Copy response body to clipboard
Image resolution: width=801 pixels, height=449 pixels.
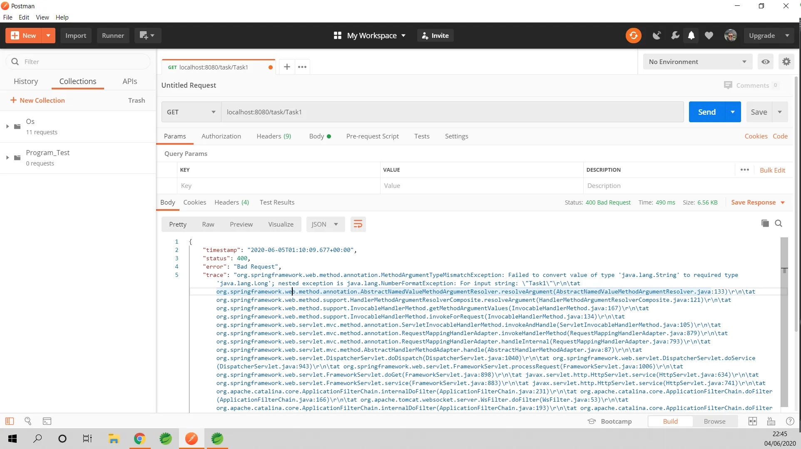(x=765, y=224)
